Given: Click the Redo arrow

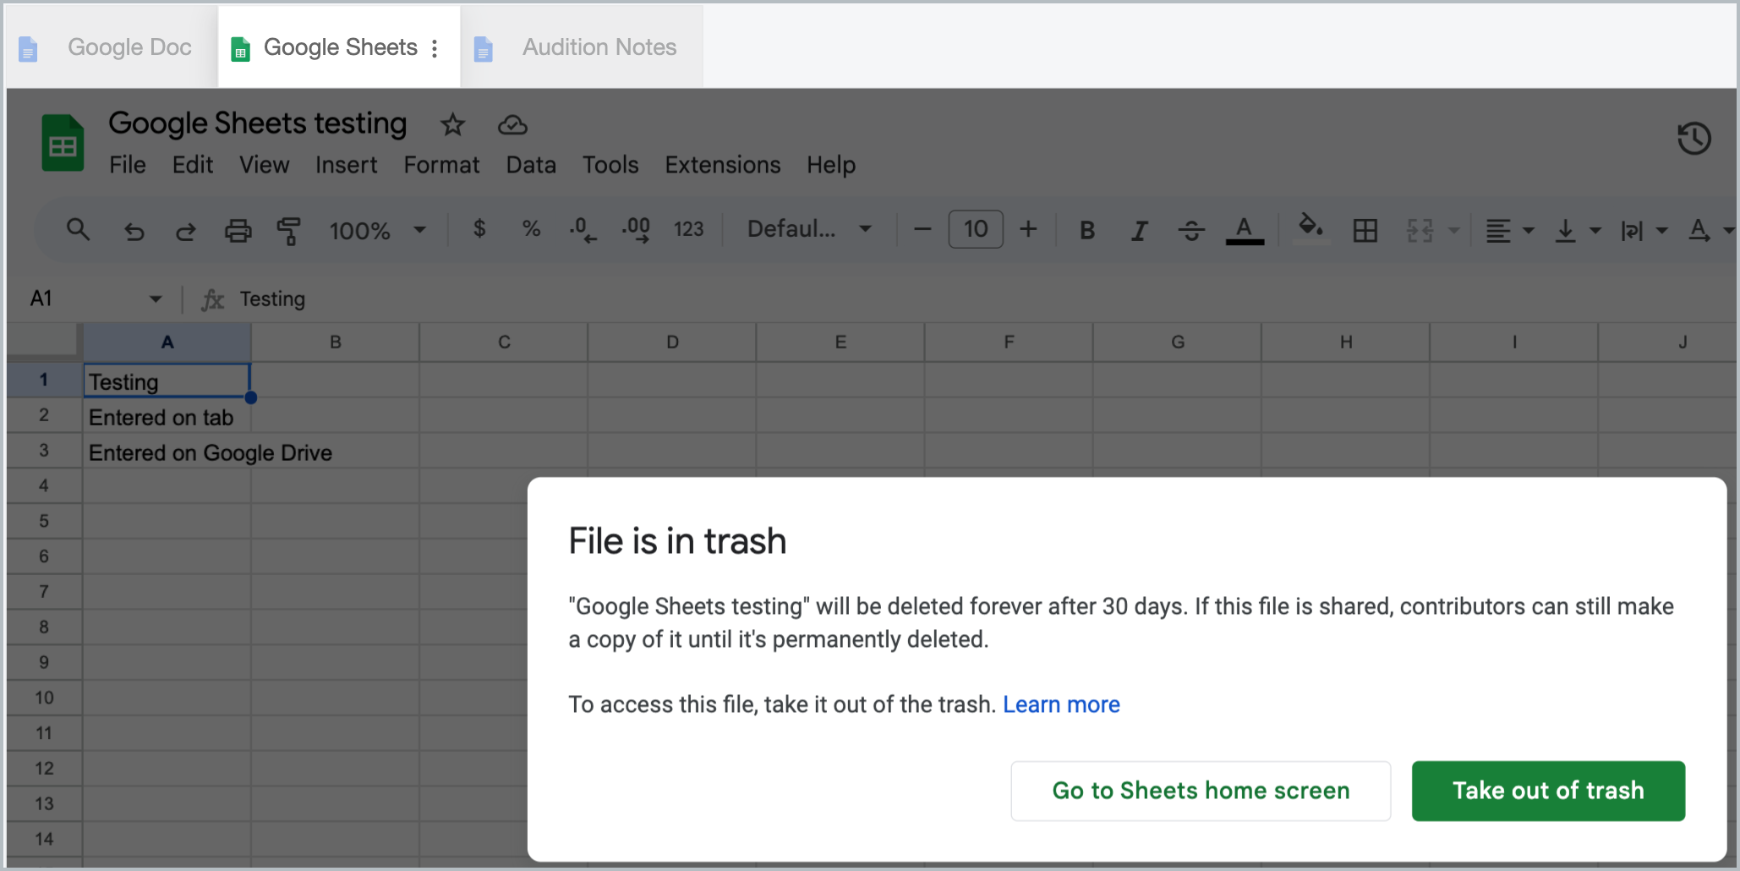Looking at the screenshot, I should (x=186, y=230).
